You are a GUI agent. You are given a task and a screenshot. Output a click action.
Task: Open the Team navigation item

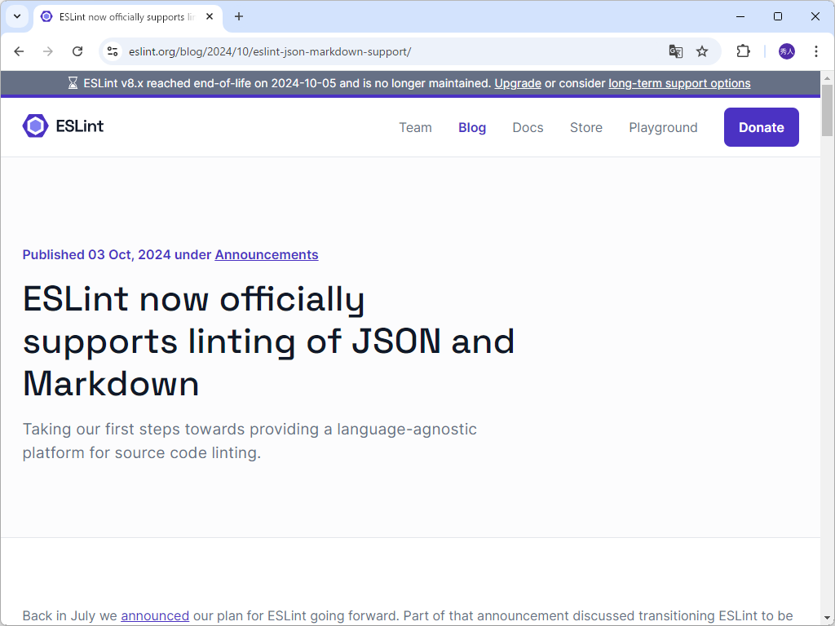click(x=415, y=128)
